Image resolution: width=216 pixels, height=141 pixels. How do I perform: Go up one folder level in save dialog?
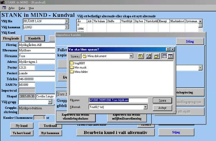(x=141, y=56)
